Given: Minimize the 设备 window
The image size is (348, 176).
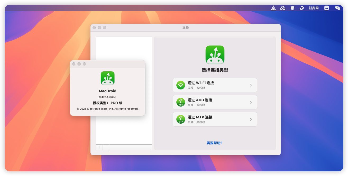Looking at the screenshot, I should (99, 28).
